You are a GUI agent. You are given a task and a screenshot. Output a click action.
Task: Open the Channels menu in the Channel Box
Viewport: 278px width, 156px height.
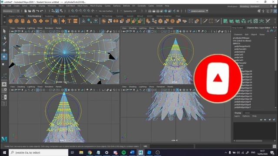pyautogui.click(x=238, y=35)
